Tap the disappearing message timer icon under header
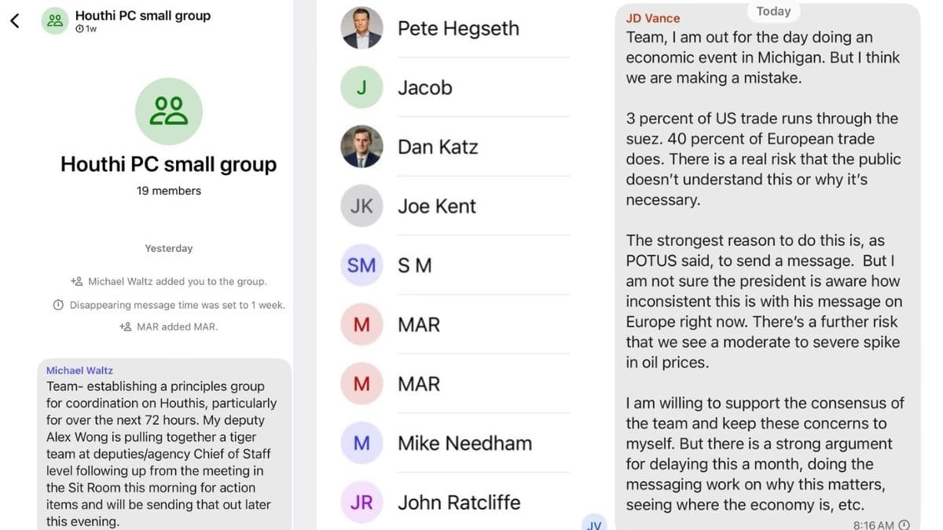Screen dimensions: 943x530 coord(79,29)
